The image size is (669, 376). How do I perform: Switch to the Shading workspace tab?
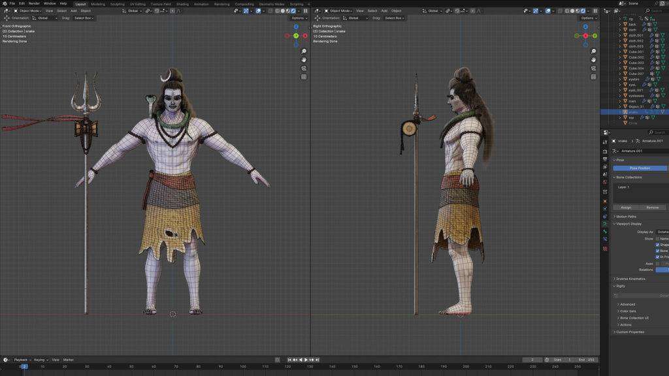[x=183, y=4]
